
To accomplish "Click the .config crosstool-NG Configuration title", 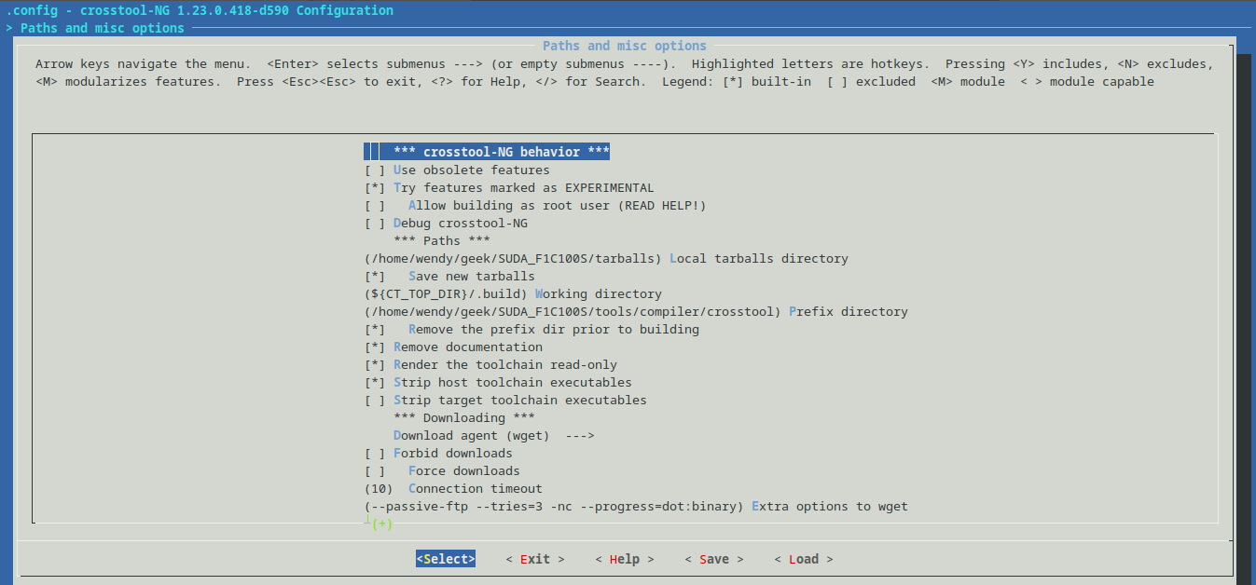I will [x=200, y=10].
